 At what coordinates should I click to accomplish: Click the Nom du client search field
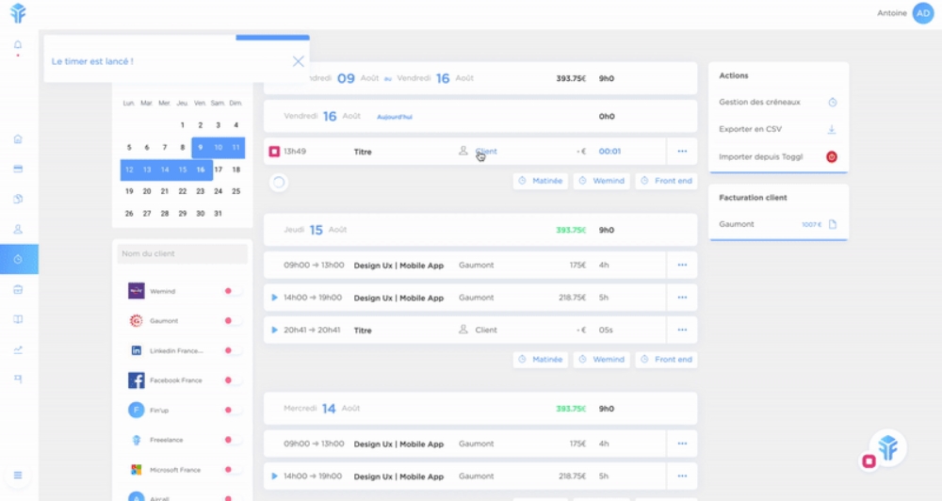pyautogui.click(x=182, y=254)
